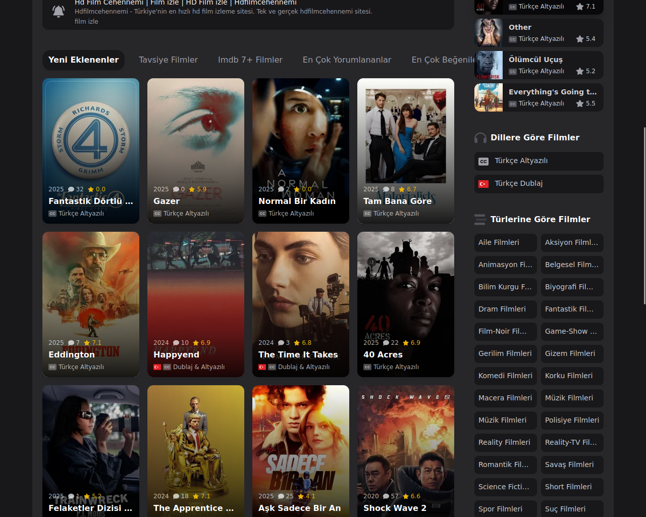Click the CC icon on The Time It Takes card

(x=272, y=367)
